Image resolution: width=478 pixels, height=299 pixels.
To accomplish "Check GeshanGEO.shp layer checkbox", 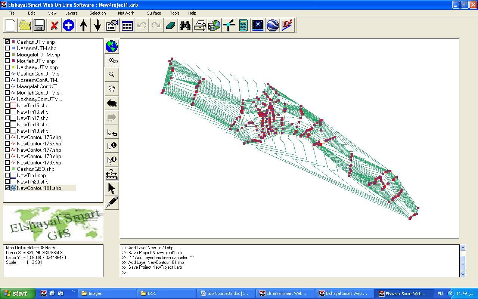I will (7, 169).
